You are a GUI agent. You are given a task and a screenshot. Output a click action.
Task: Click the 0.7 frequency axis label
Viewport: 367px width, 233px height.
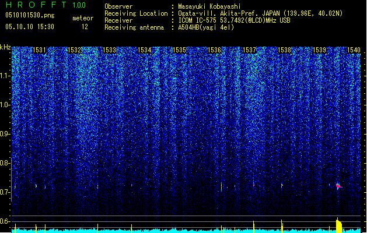pos(5,192)
